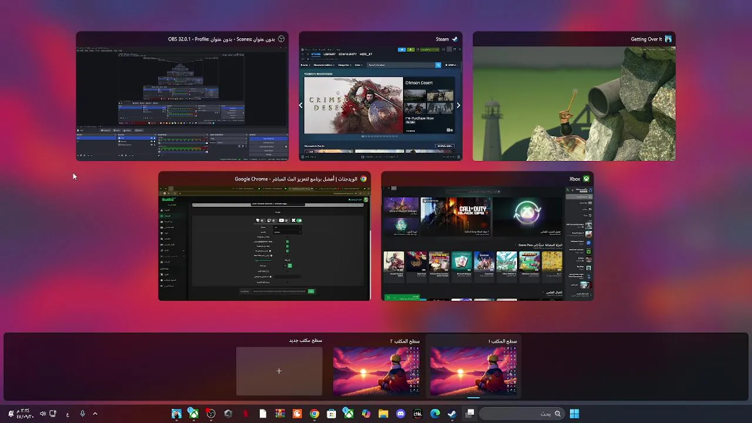
Task: Switch to the OBS 32.0.1 window thumbnail
Action: (x=182, y=96)
